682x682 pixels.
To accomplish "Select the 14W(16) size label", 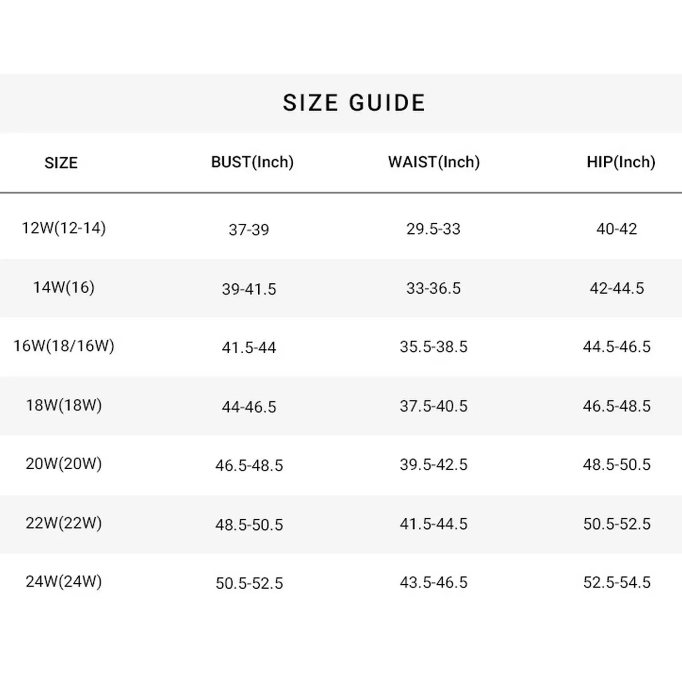I will point(64,287).
